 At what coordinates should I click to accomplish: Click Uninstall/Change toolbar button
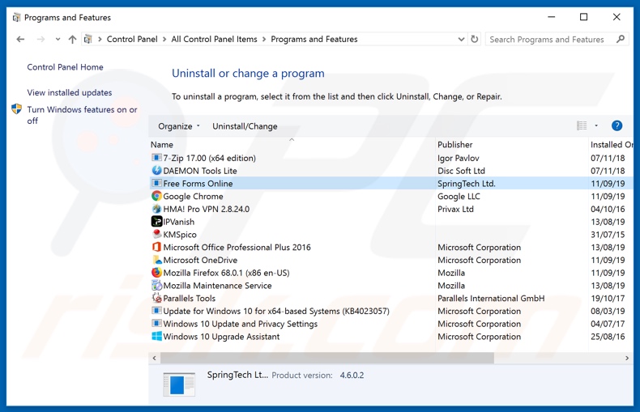(245, 126)
